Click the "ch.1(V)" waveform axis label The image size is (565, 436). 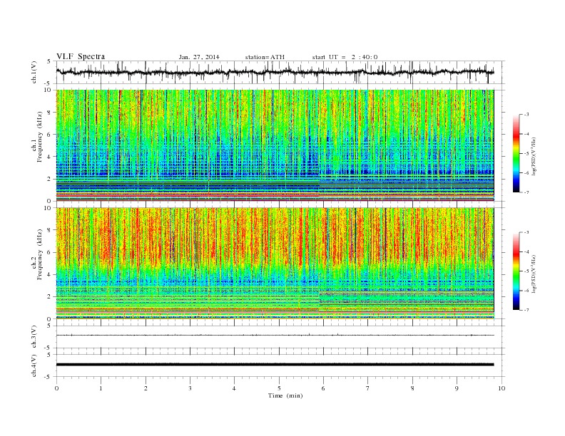pos(34,72)
